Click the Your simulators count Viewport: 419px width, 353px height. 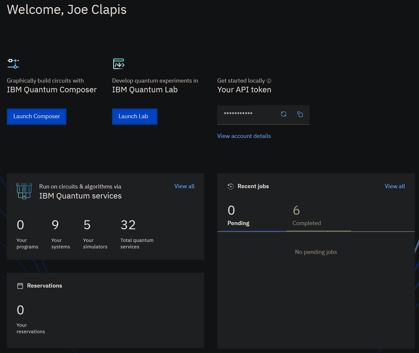click(x=87, y=225)
